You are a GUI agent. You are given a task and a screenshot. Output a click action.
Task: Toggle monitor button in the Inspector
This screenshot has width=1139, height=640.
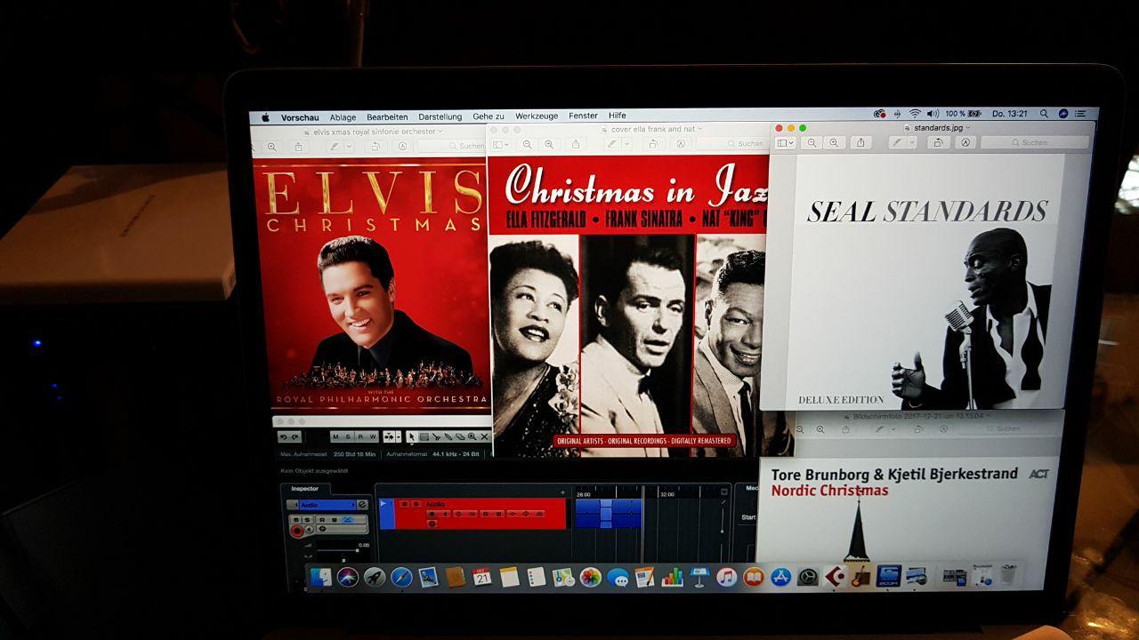click(x=309, y=529)
